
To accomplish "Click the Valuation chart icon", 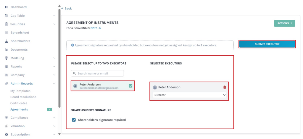I will [7, 126].
